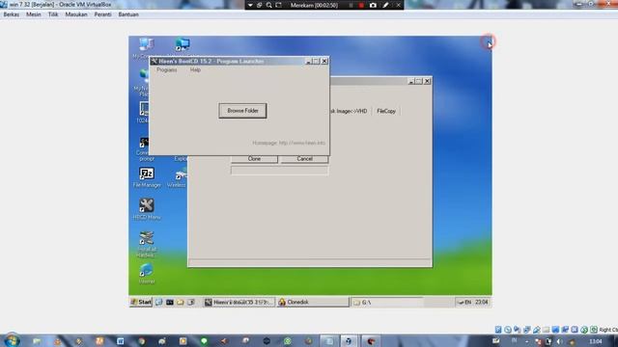Click the Clonedisk progress bar below Clone
The image size is (618, 347).
279,171
